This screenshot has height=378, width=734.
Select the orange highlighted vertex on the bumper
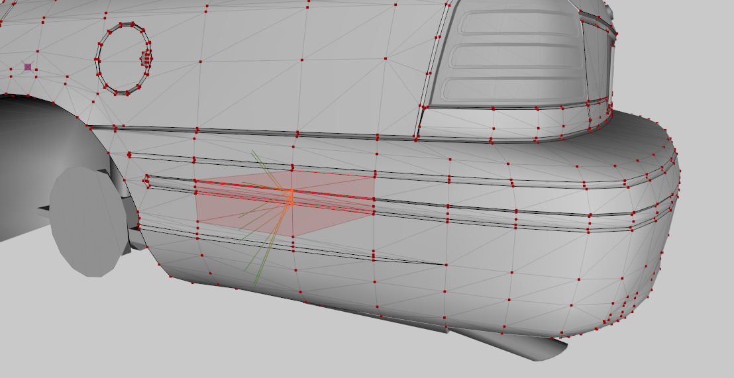coord(290,193)
